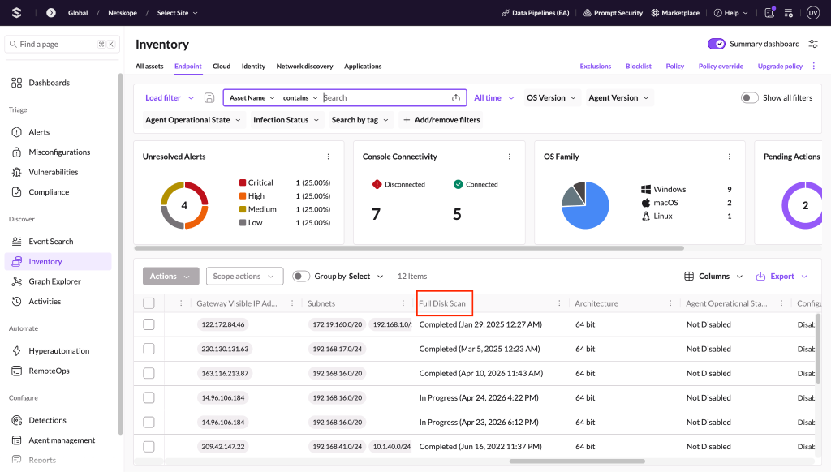Switch to the Network discovery tab
The image size is (831, 472).
pyautogui.click(x=305, y=67)
